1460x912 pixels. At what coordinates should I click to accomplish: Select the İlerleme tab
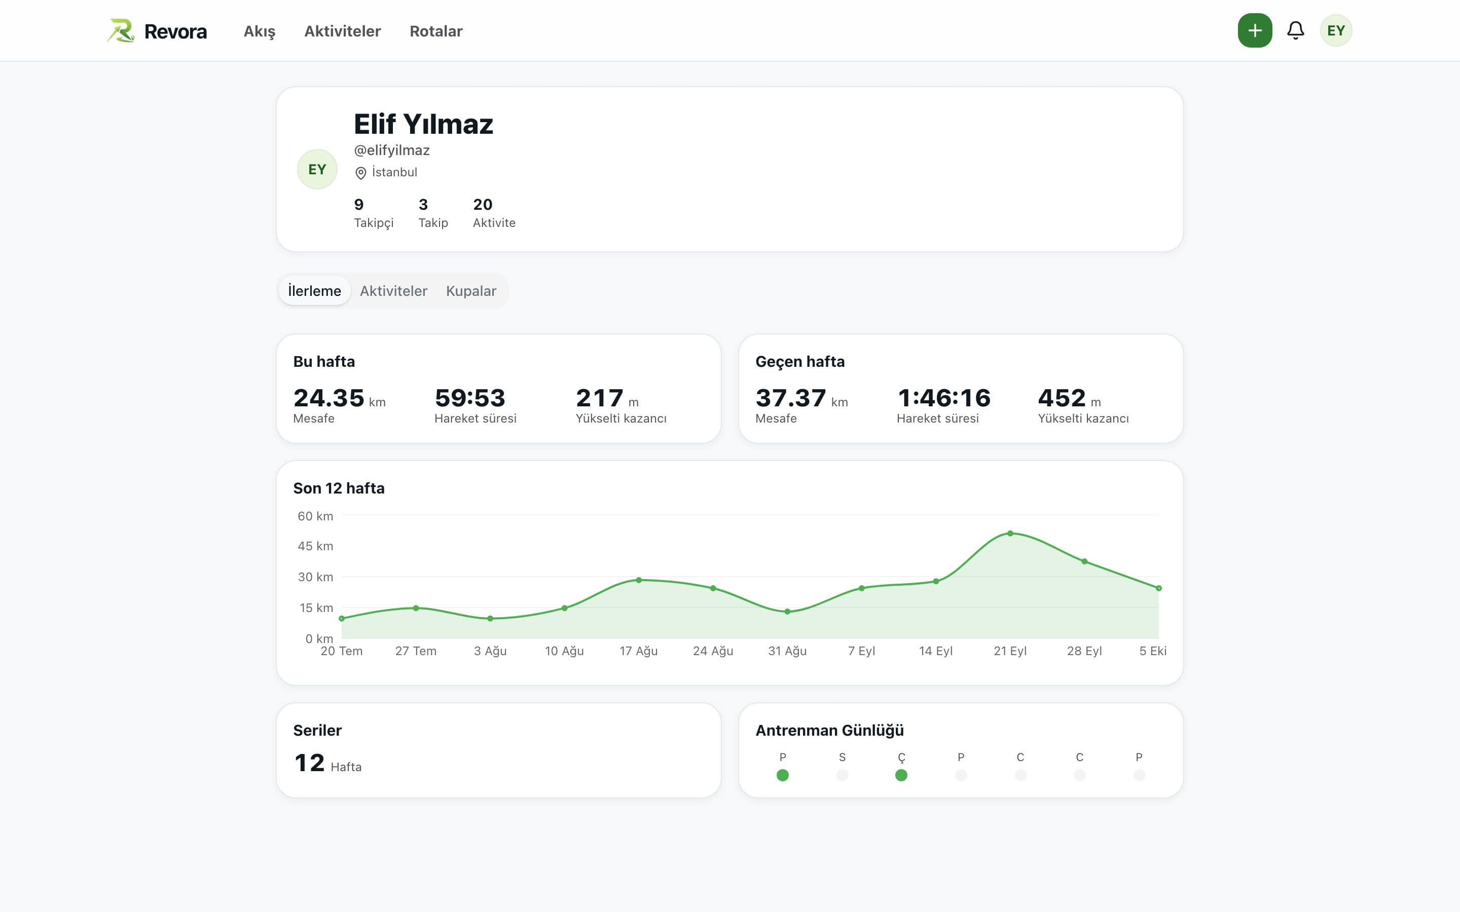coord(314,291)
